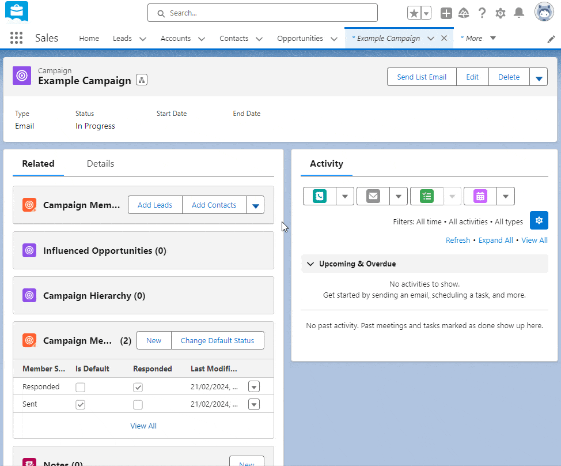
Task: Open Example Campaign tab dropdown chevron
Action: coord(431,38)
